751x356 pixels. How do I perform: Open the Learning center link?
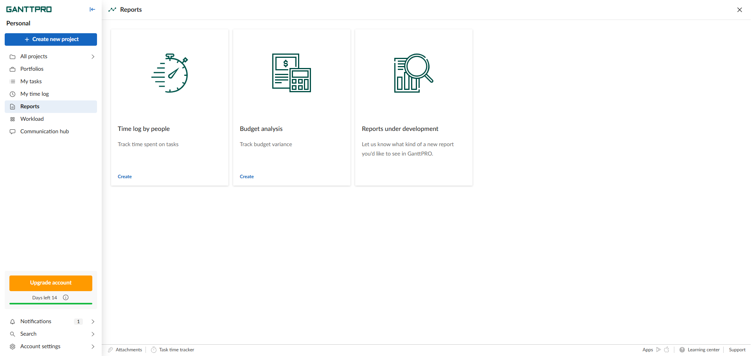click(703, 350)
